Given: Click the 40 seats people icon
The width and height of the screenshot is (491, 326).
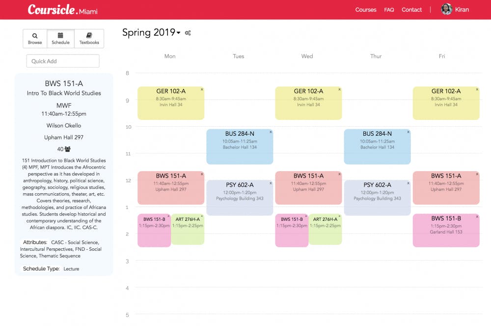Looking at the screenshot, I should click(x=67, y=149).
